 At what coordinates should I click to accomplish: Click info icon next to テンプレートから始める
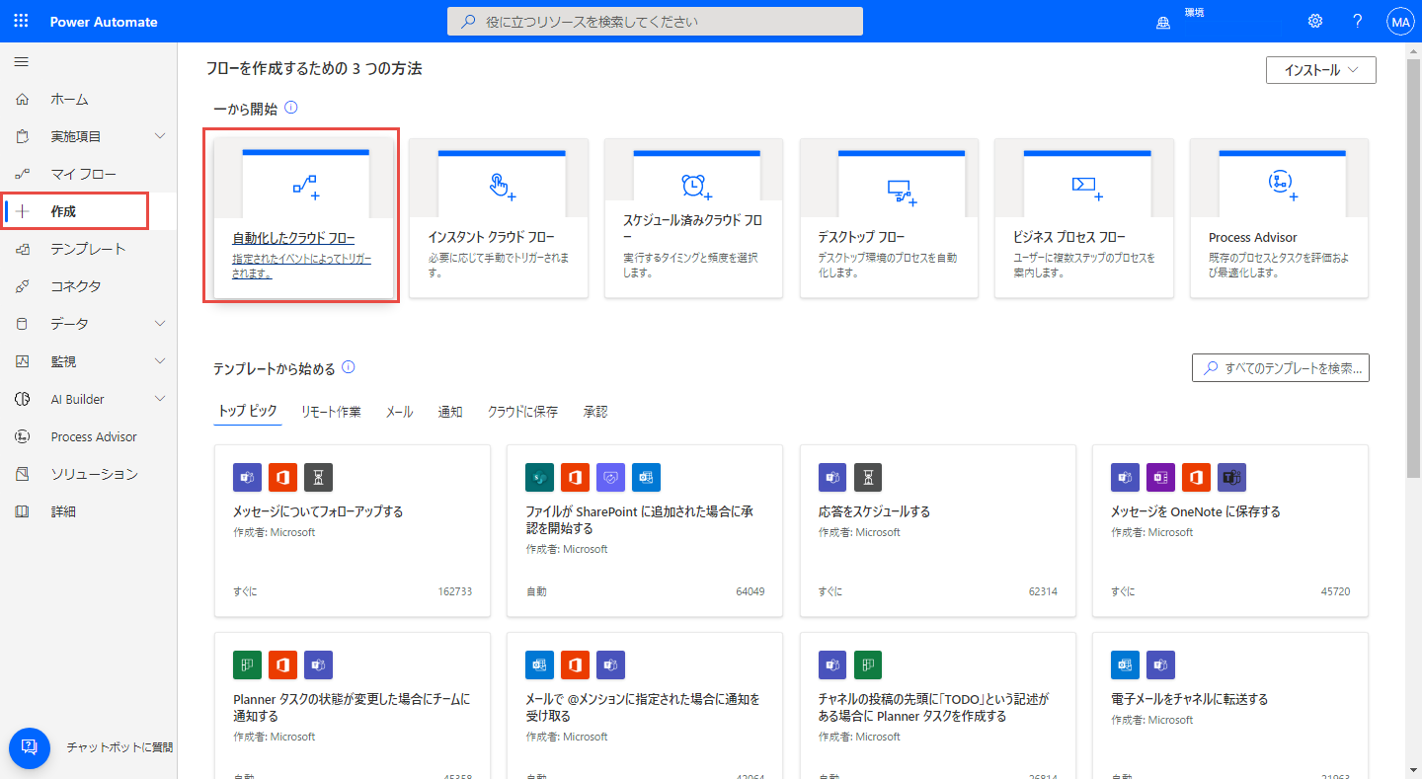(x=348, y=367)
